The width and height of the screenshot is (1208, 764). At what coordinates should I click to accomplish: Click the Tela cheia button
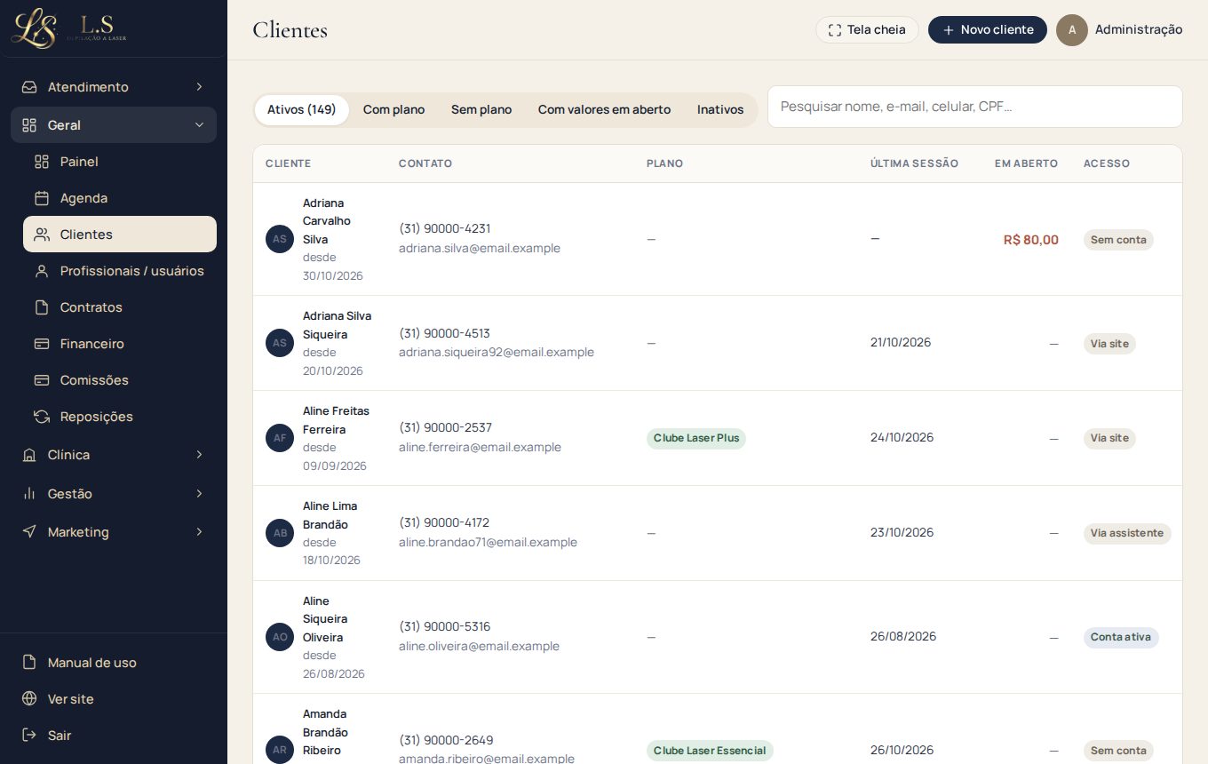[867, 30]
